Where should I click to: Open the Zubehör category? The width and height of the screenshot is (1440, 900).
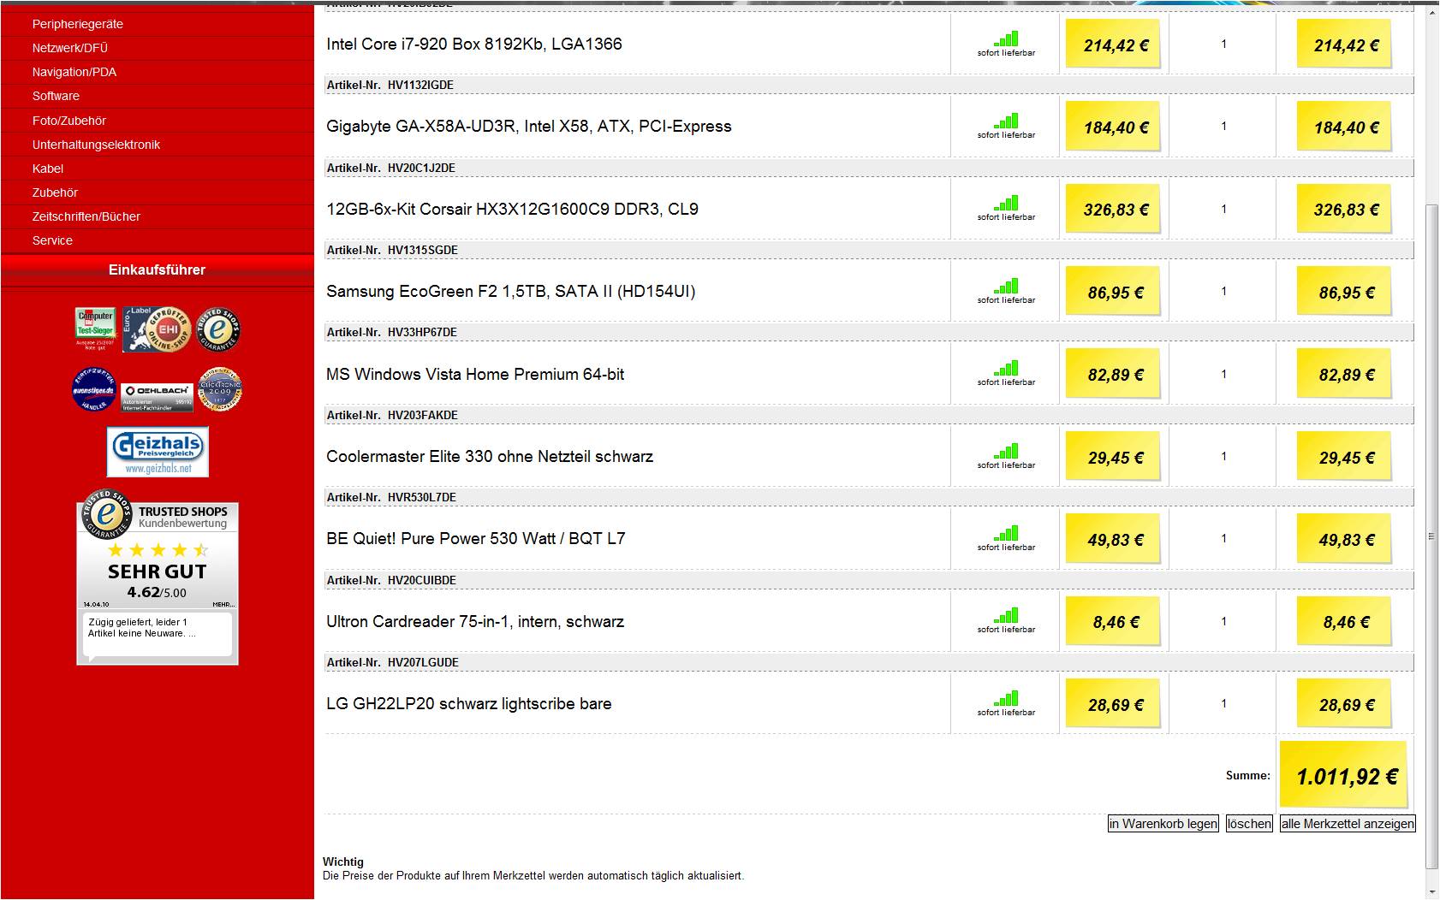tap(55, 192)
